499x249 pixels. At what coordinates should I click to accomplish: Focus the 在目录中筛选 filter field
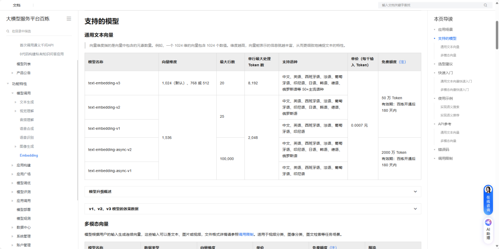click(39, 31)
